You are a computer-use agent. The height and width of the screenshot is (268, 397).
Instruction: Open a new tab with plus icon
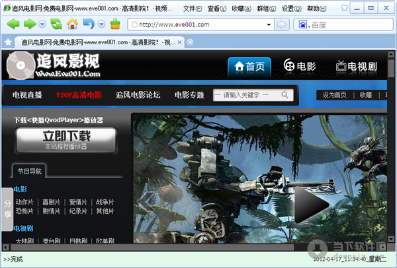coord(191,42)
